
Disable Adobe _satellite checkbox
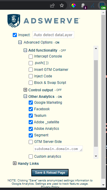(x=31, y=122)
